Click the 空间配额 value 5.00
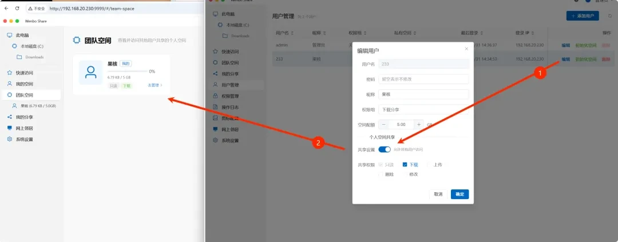This screenshot has width=618, height=242. coord(401,125)
